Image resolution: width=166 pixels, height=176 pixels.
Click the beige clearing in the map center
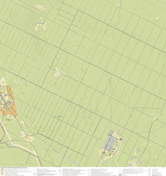tap(58, 72)
